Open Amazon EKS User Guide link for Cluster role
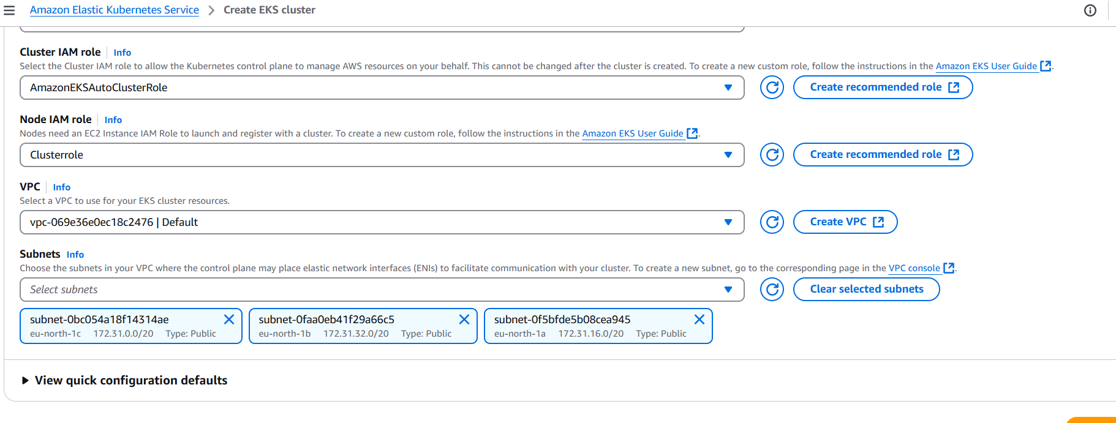Image resolution: width=1116 pixels, height=423 pixels. 993,66
